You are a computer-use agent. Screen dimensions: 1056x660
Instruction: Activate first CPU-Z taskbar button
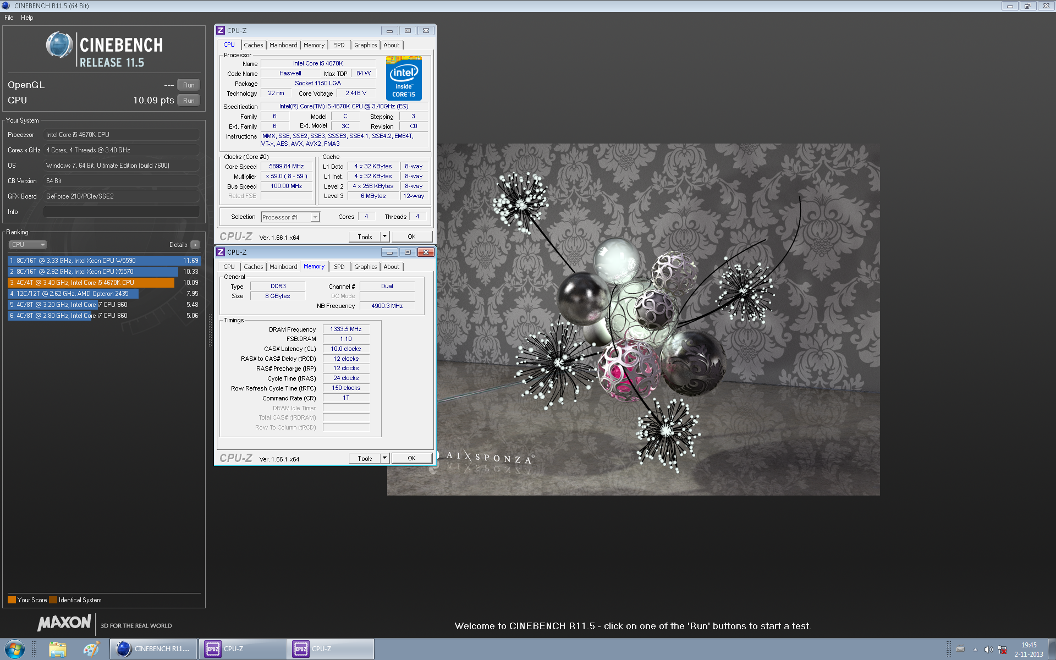(242, 649)
